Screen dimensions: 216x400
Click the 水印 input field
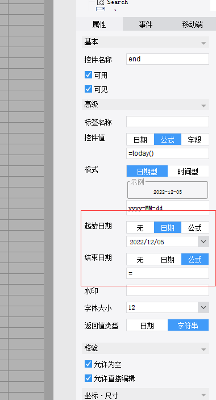coord(168,290)
